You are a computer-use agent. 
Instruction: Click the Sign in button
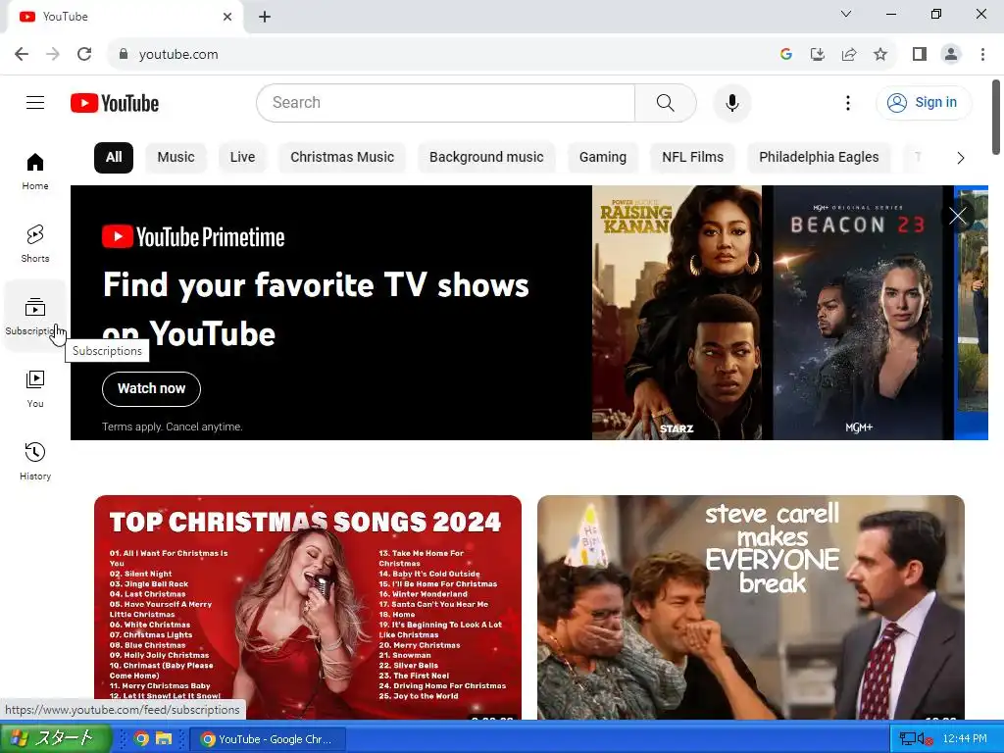click(x=924, y=103)
